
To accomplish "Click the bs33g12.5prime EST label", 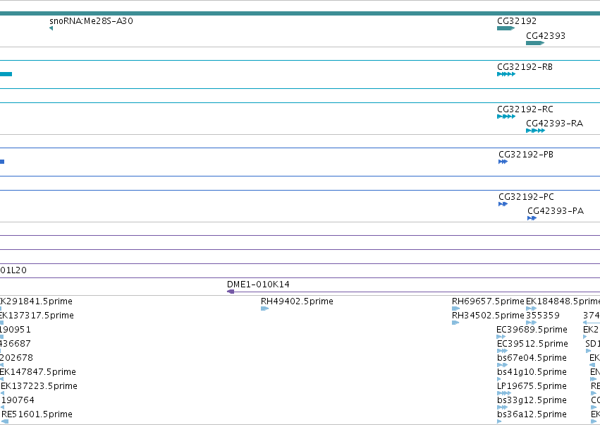I will [532, 400].
